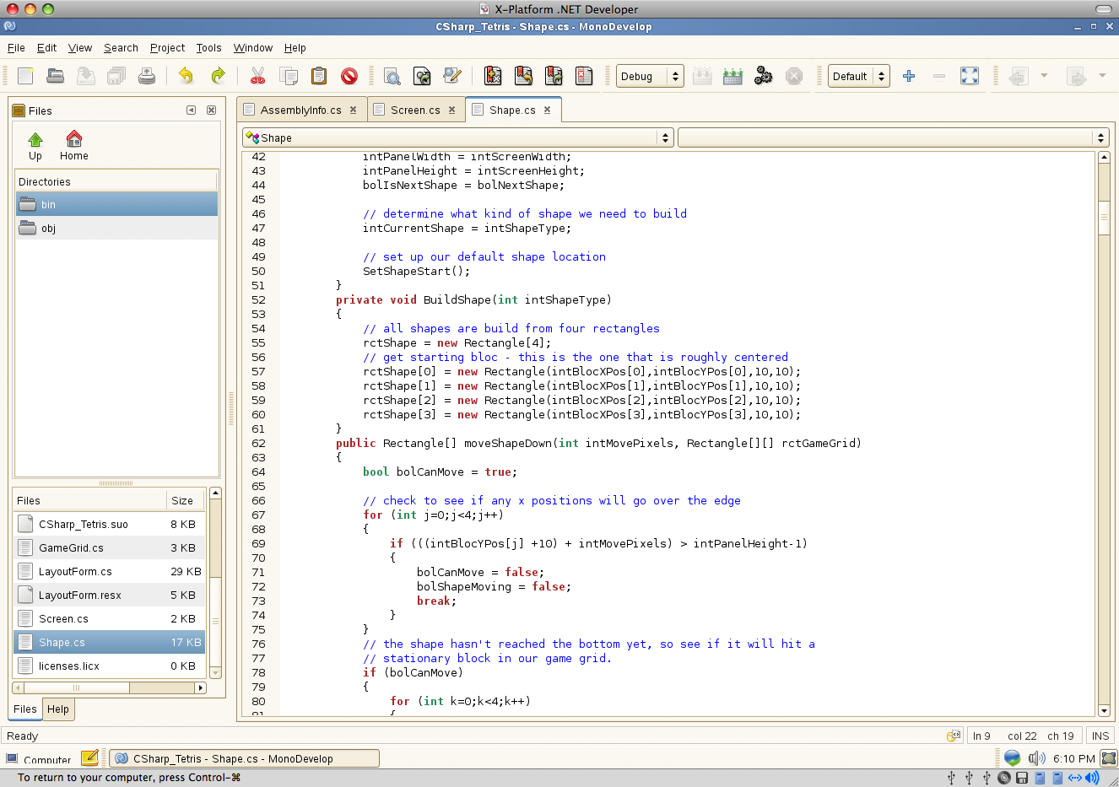Switch to fullscreen with the expand-arrows icon
1119x787 pixels.
970,76
